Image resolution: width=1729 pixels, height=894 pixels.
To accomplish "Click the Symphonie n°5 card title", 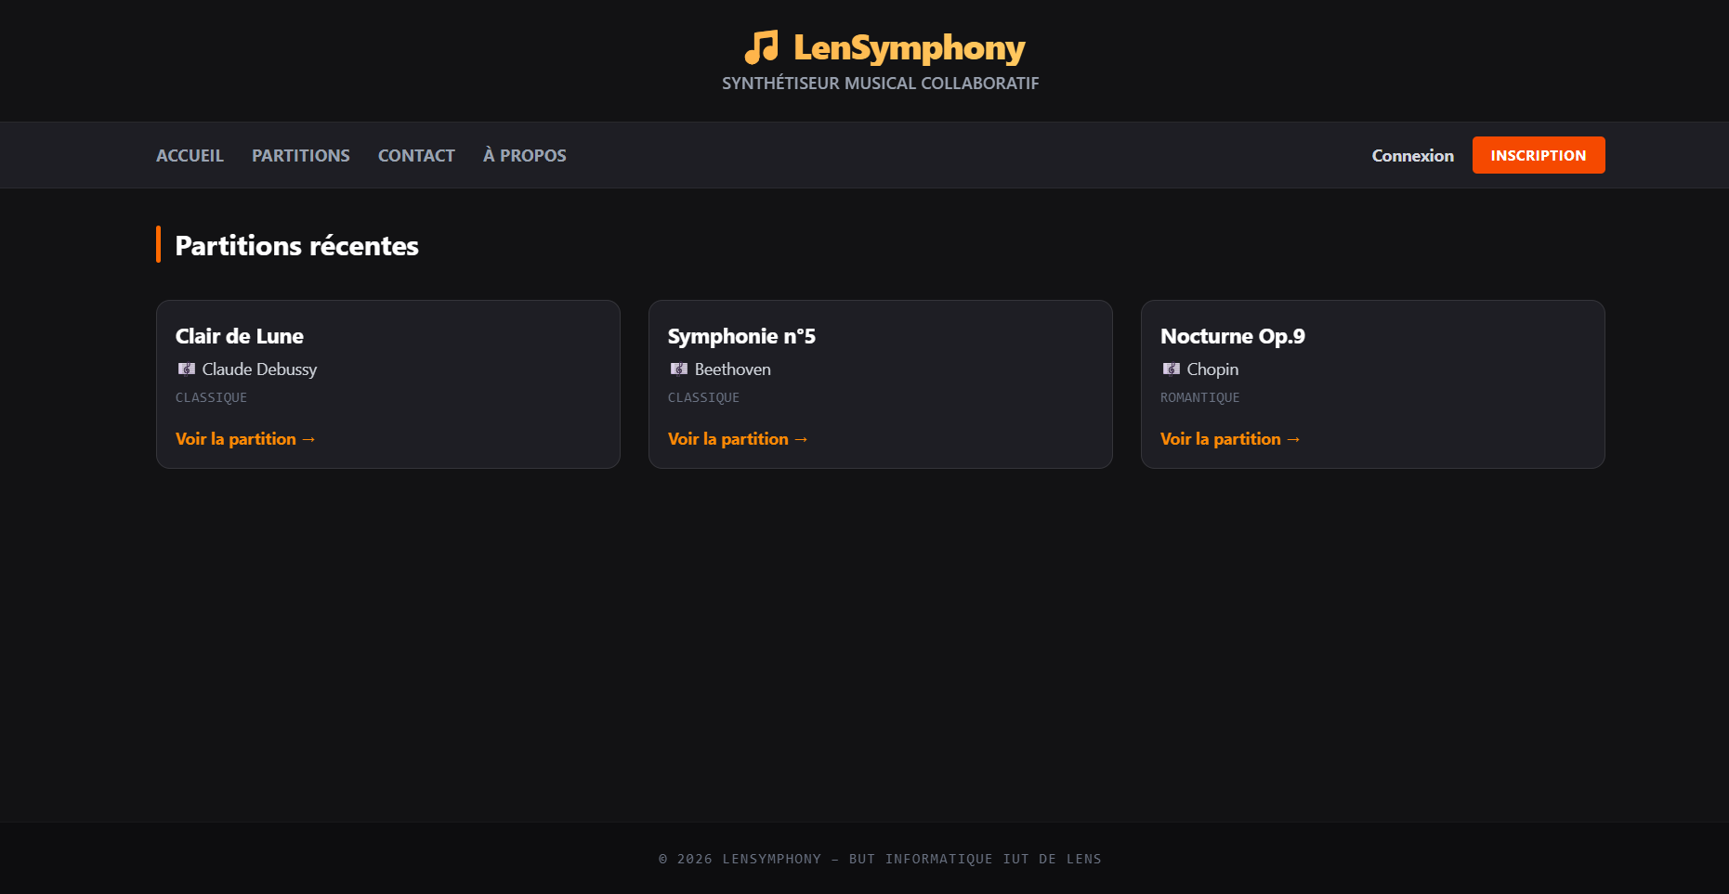I will (x=741, y=336).
